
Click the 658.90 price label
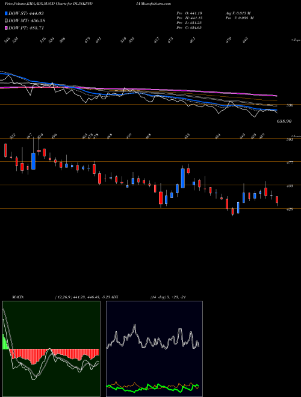[x=284, y=122]
